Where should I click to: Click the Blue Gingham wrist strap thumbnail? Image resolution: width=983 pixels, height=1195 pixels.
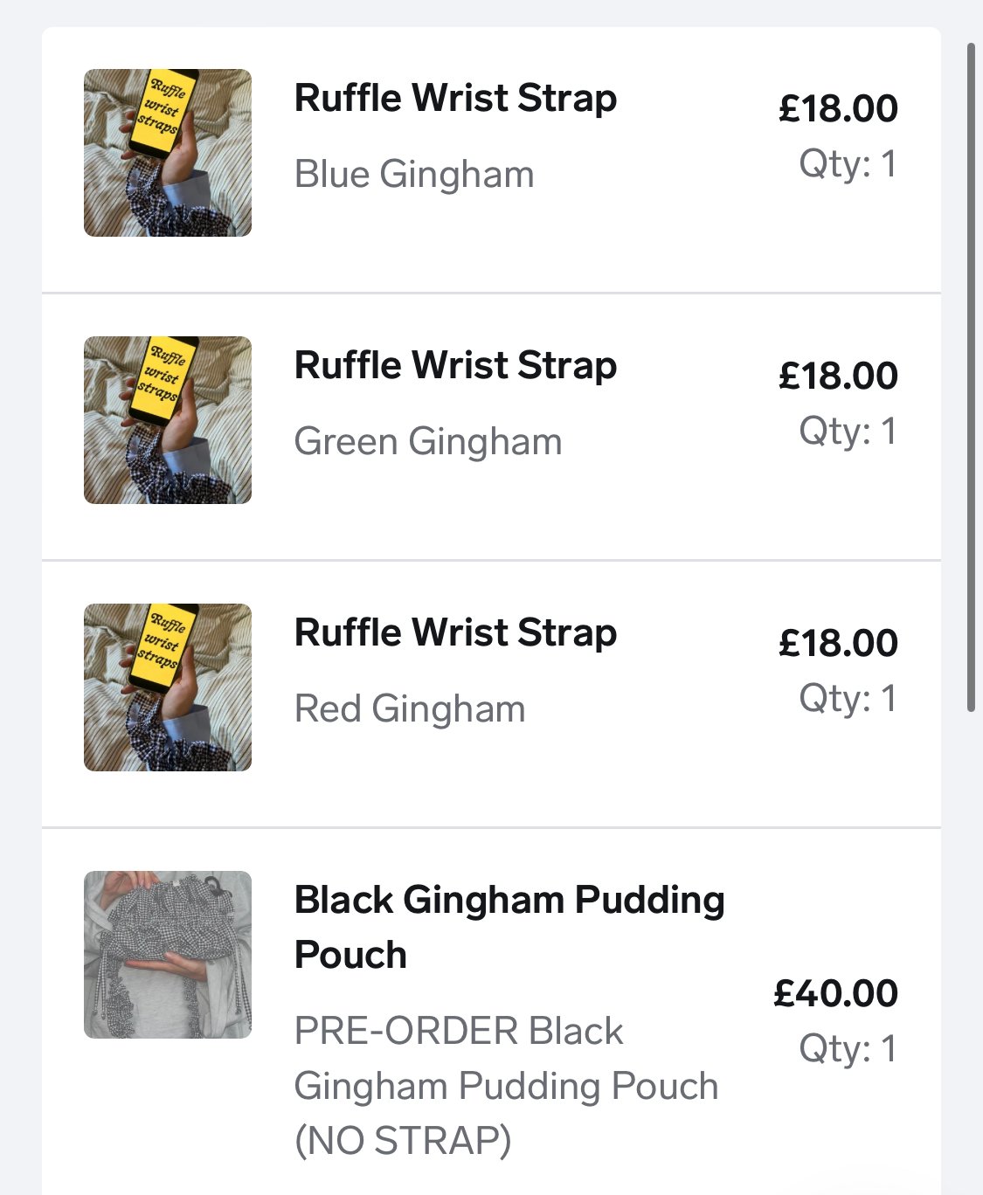tap(168, 153)
